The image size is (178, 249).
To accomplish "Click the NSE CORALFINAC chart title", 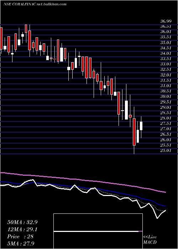I will [35, 4].
